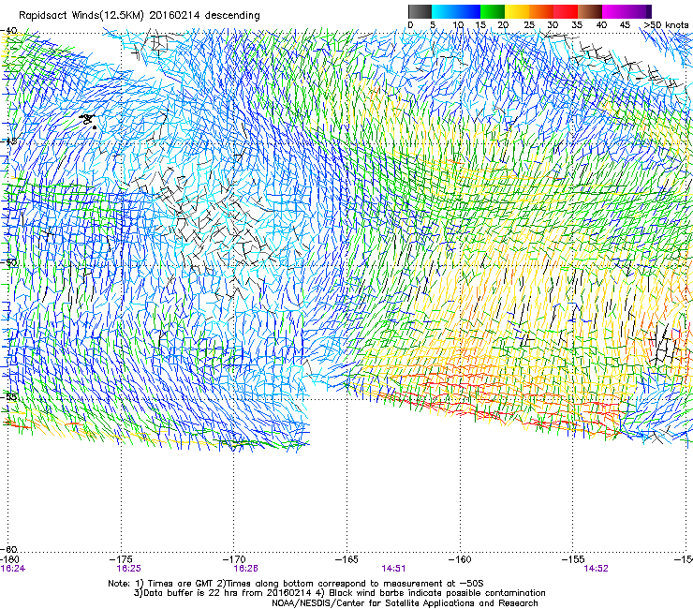Click the green 15–20 knots legend segment

coord(492,11)
